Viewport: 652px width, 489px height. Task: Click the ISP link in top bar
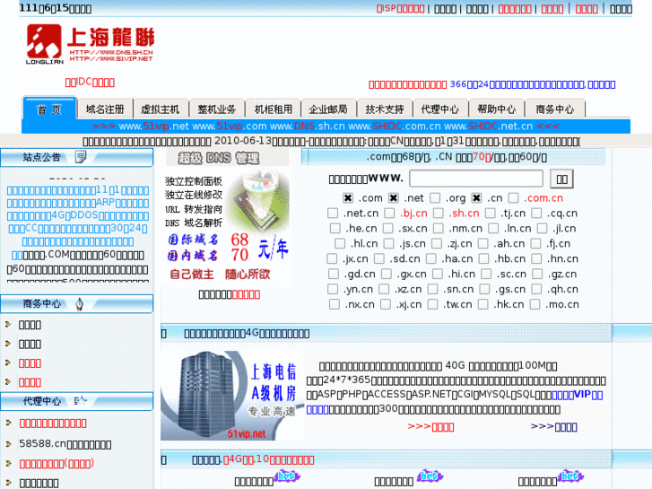click(400, 9)
